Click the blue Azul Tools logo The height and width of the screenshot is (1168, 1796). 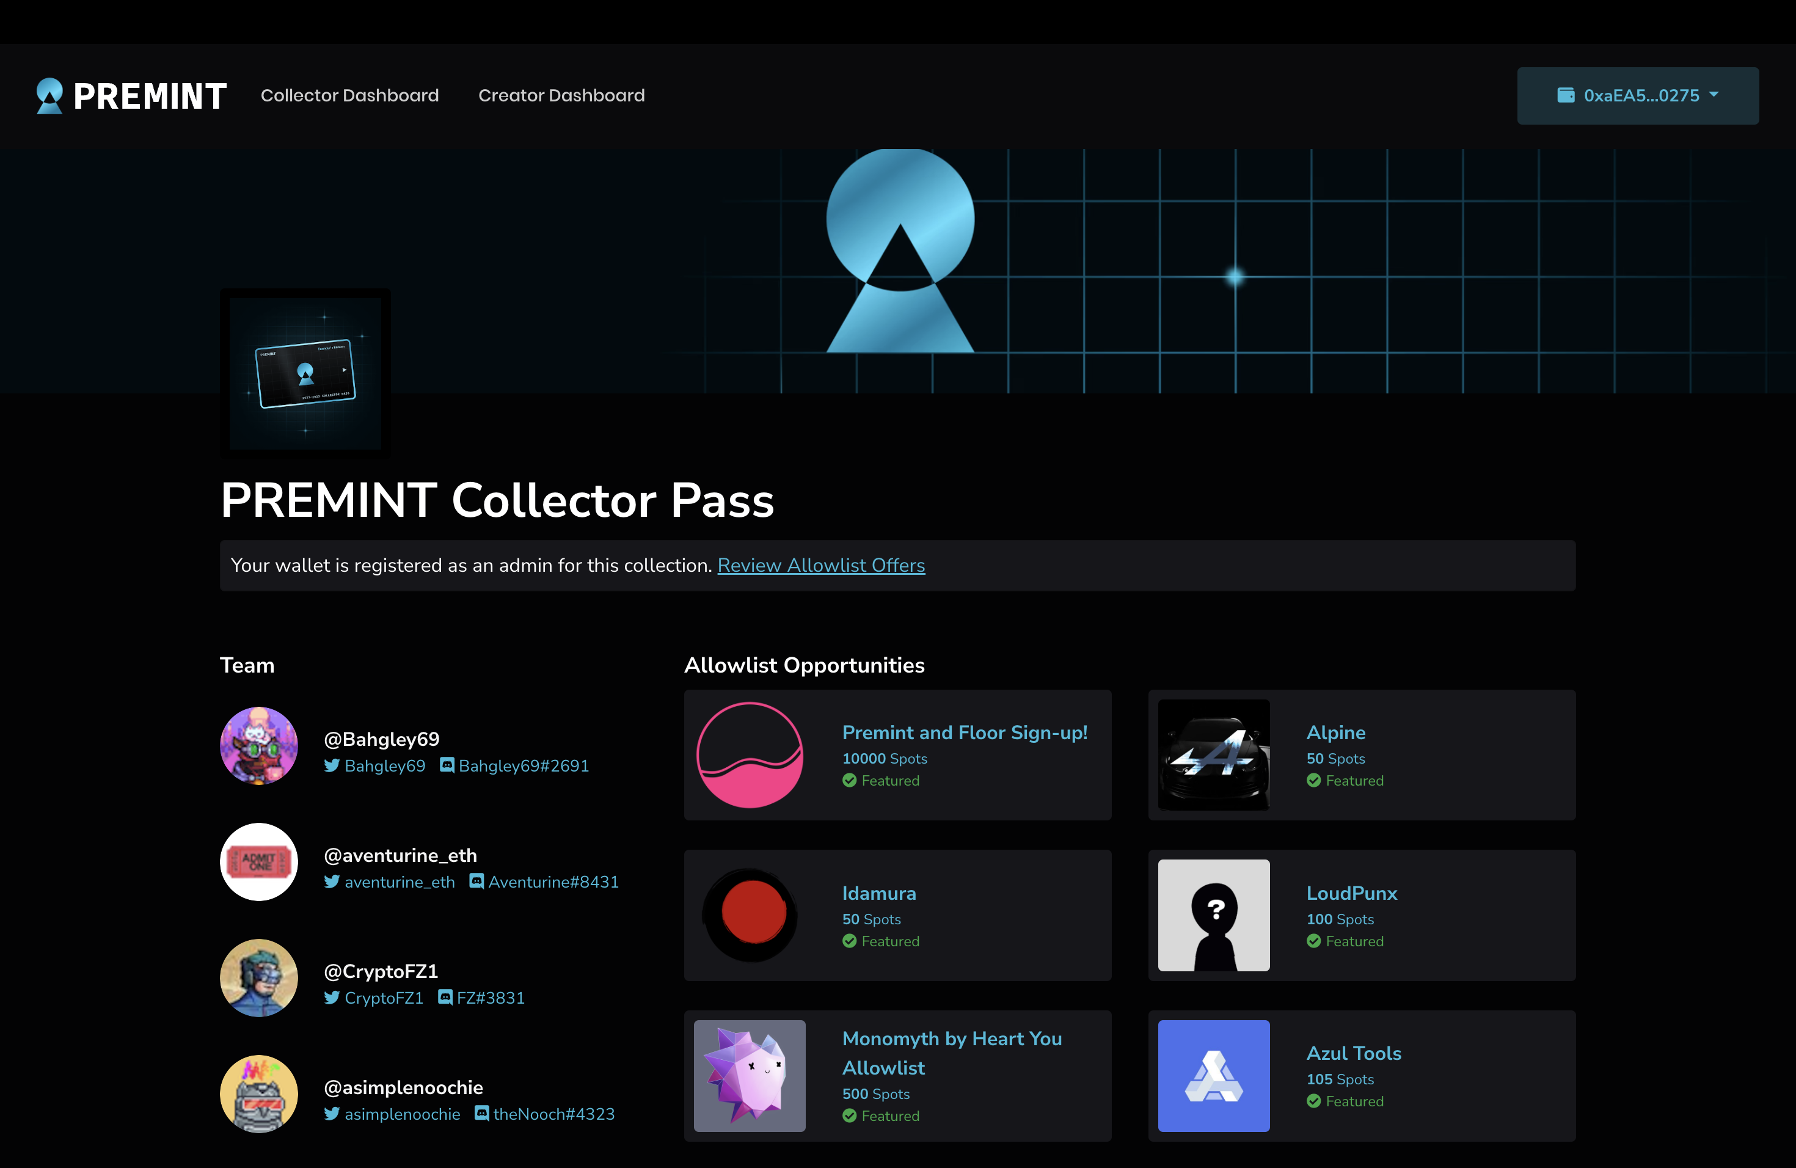point(1213,1076)
